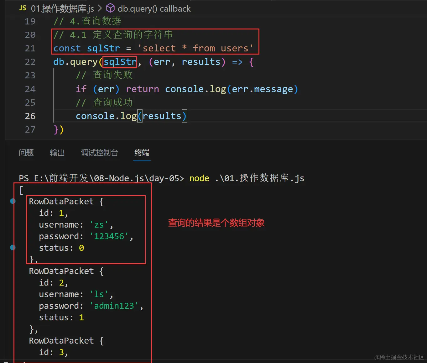The image size is (427, 363).
Task: Click line number 24 in the gutter
Action: pos(30,89)
